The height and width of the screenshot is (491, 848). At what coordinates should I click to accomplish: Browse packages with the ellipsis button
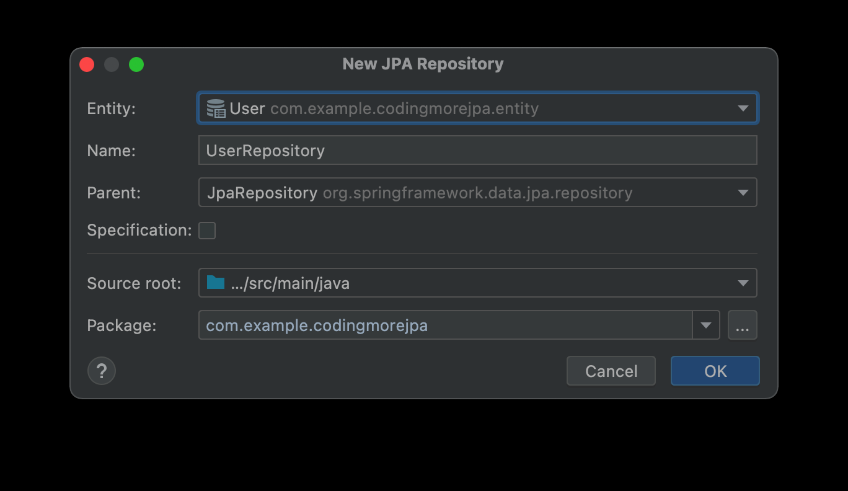pos(742,325)
